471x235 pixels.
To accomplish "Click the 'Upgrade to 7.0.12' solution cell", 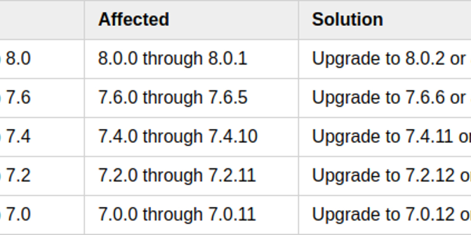I will point(391,215).
